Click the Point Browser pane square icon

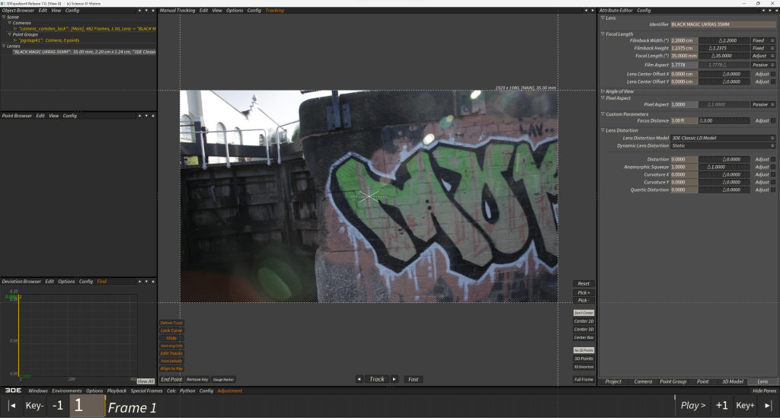coord(153,116)
